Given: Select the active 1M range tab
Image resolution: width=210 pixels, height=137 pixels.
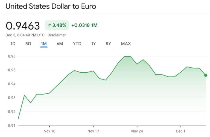Looking at the screenshot, I should (x=44, y=44).
